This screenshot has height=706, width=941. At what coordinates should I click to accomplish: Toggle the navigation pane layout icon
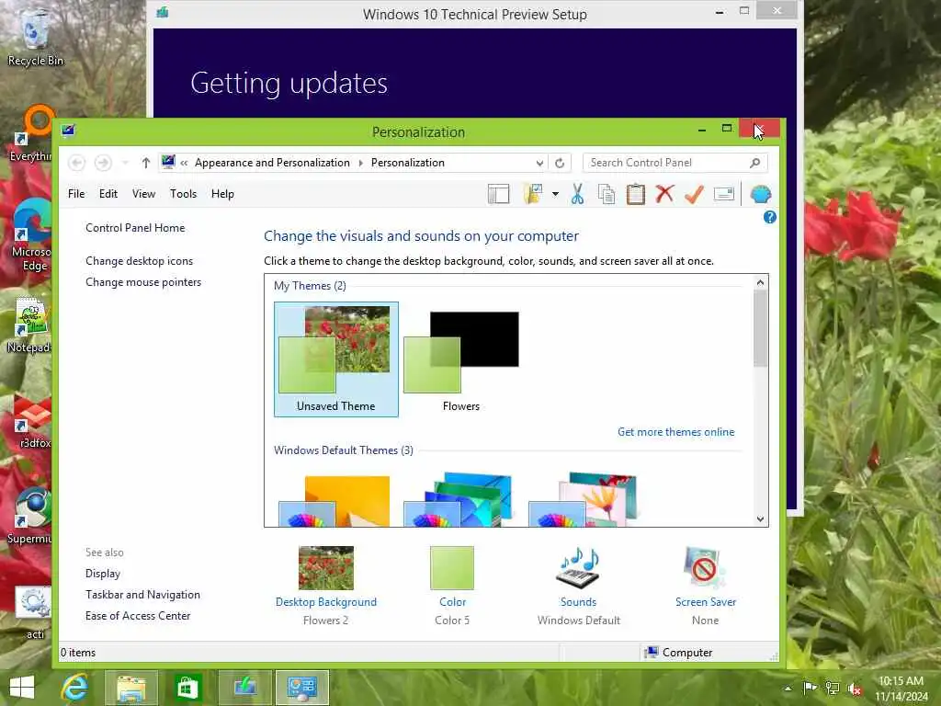point(499,194)
